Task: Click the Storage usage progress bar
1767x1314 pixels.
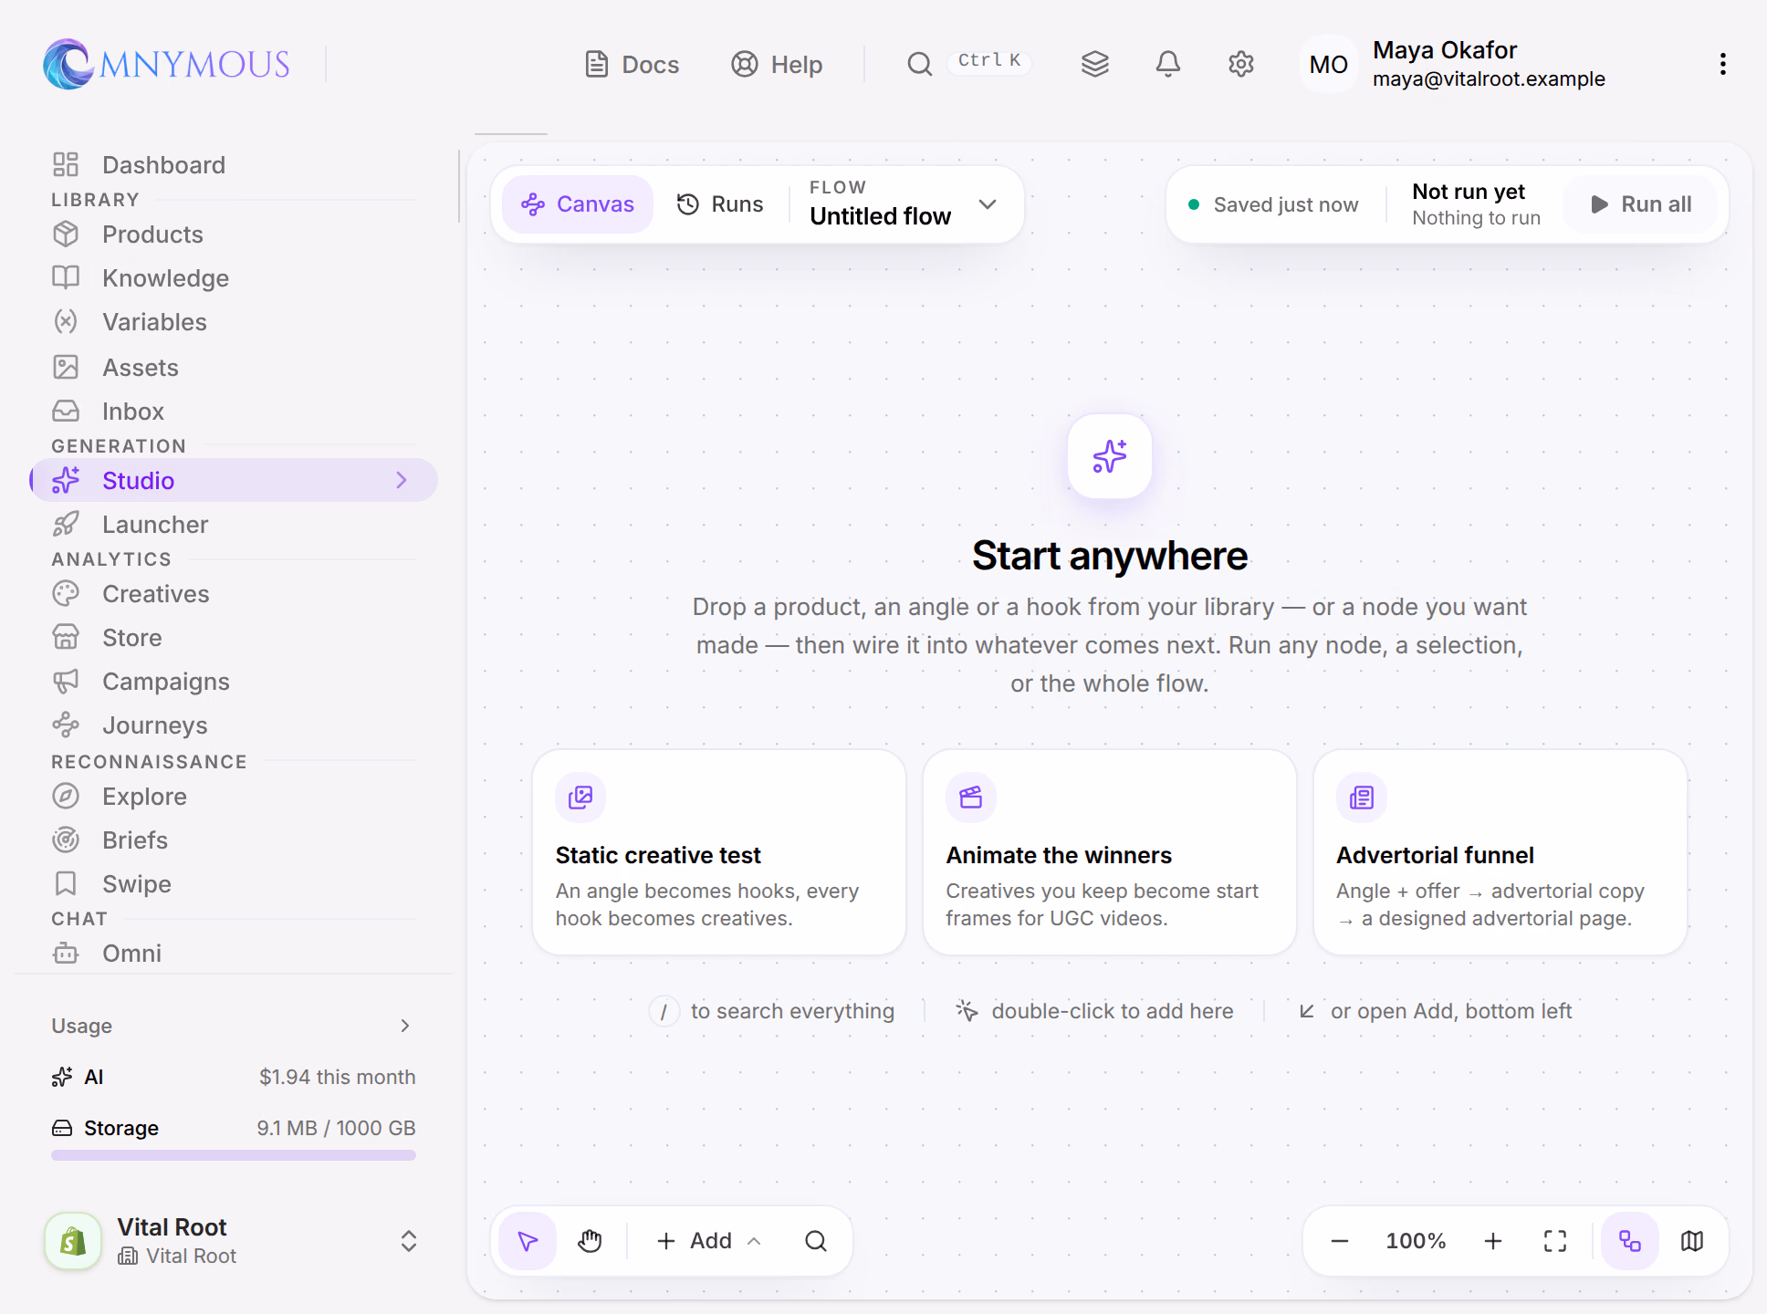Action: click(234, 1155)
